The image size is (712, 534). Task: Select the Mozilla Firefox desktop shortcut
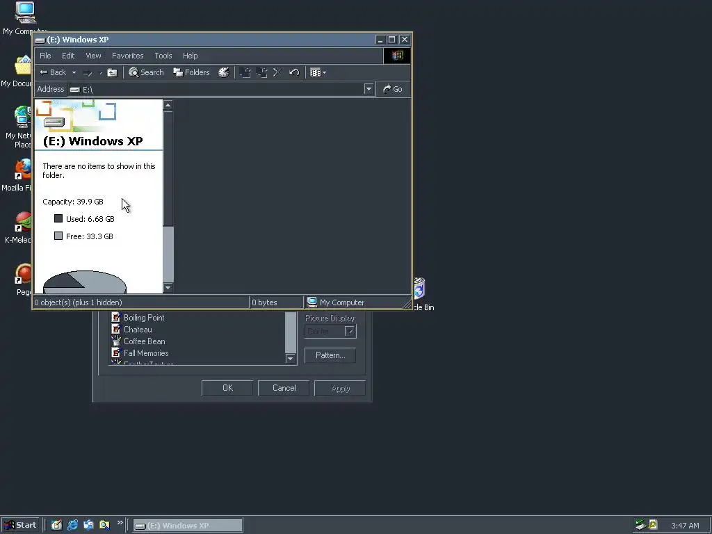[x=23, y=170]
